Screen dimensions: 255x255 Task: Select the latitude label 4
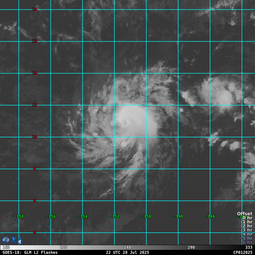pos(35,232)
